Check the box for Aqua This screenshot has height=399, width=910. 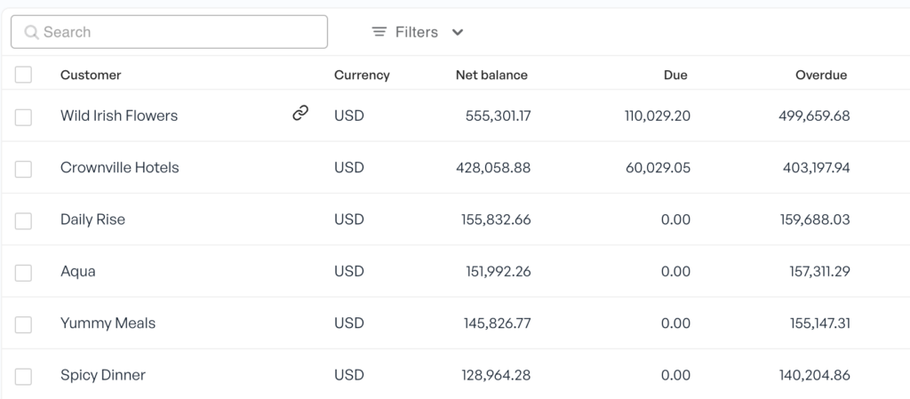point(23,273)
